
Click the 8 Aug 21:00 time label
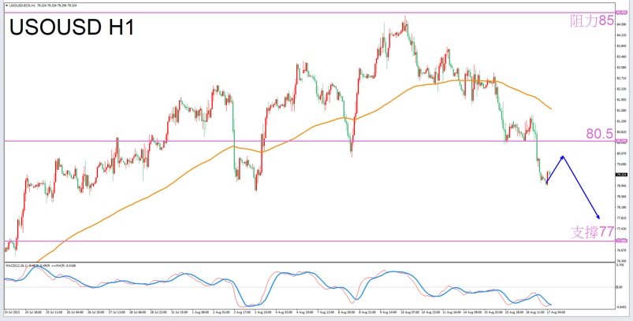pyautogui.click(x=368, y=312)
